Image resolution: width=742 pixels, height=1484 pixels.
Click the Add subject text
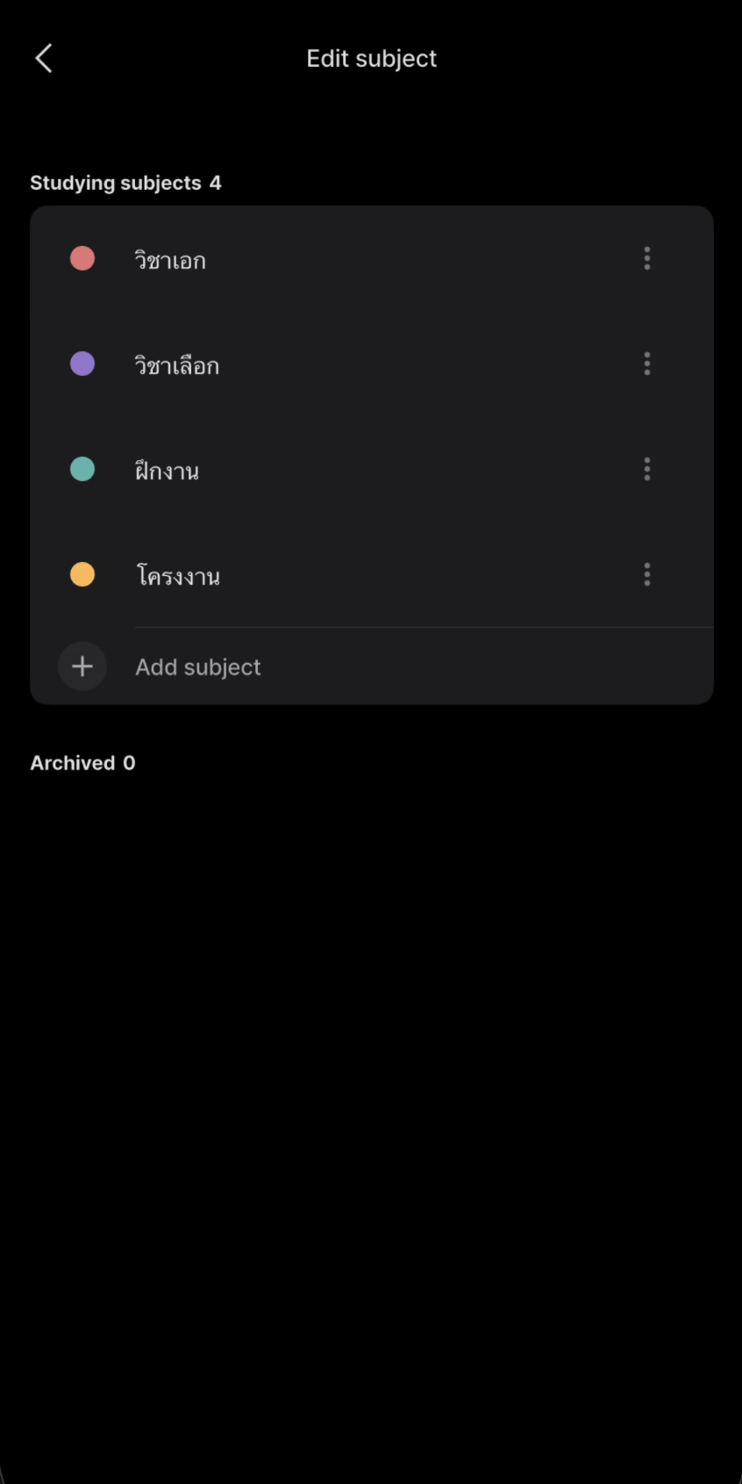pos(198,667)
